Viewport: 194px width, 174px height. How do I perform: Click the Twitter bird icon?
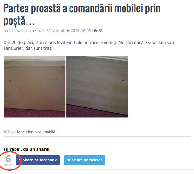pos(69,160)
